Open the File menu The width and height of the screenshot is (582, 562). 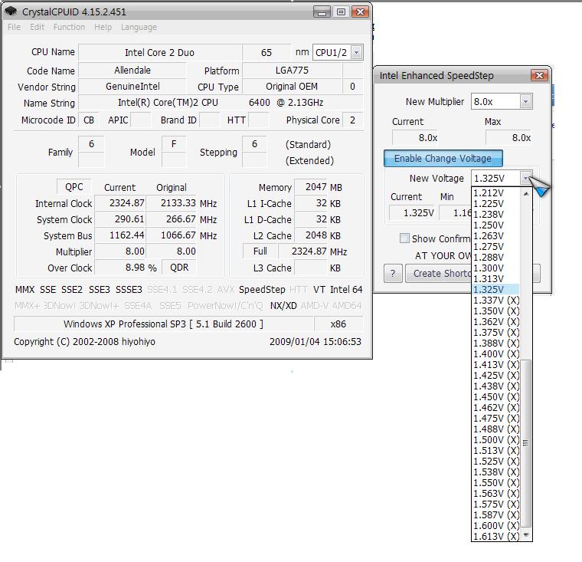[x=14, y=27]
